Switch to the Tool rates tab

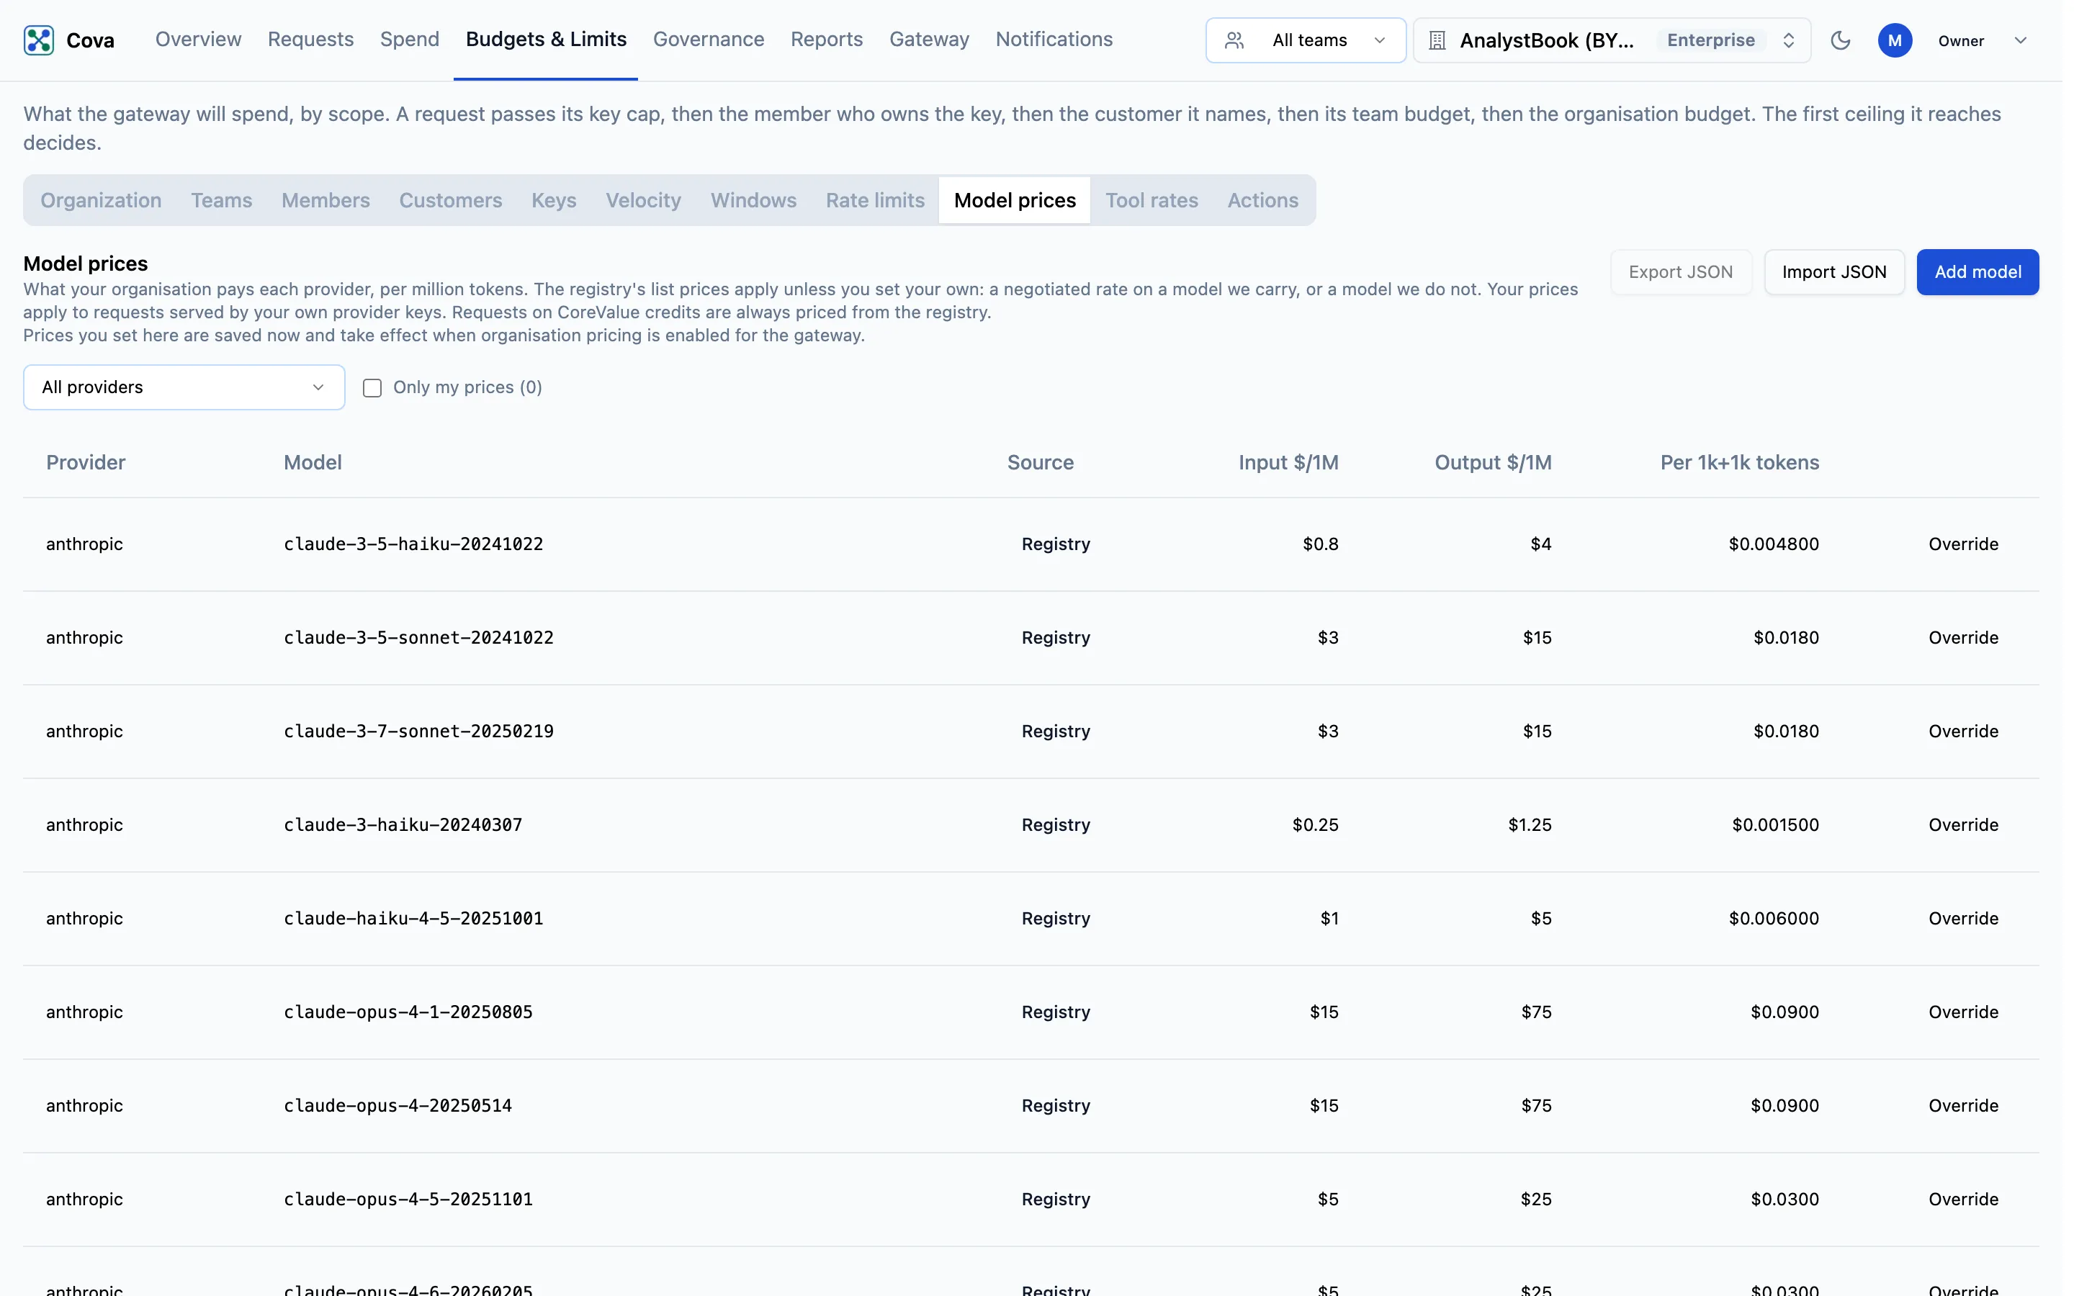1152,201
